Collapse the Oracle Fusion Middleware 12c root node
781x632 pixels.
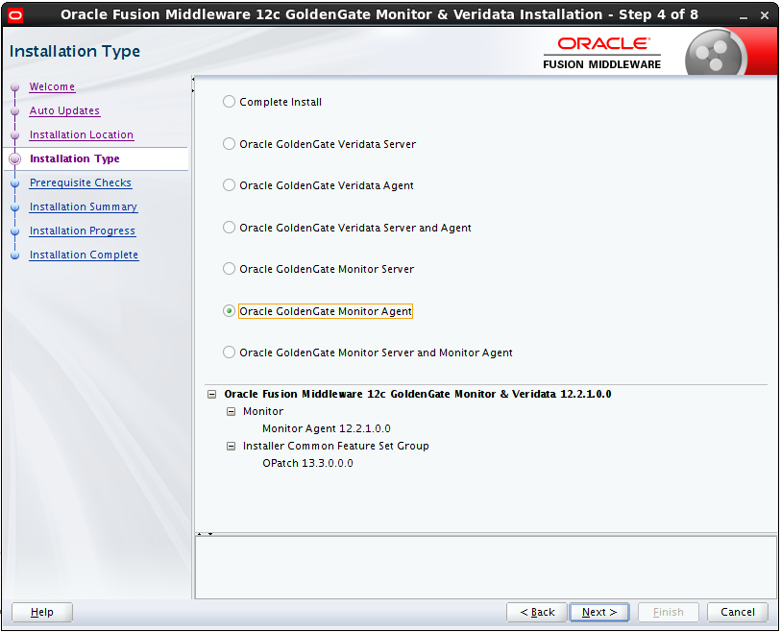(x=211, y=395)
